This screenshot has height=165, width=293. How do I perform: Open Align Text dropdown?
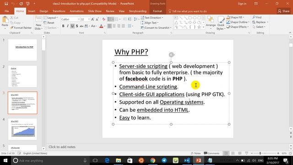pyautogui.click(x=150, y=22)
